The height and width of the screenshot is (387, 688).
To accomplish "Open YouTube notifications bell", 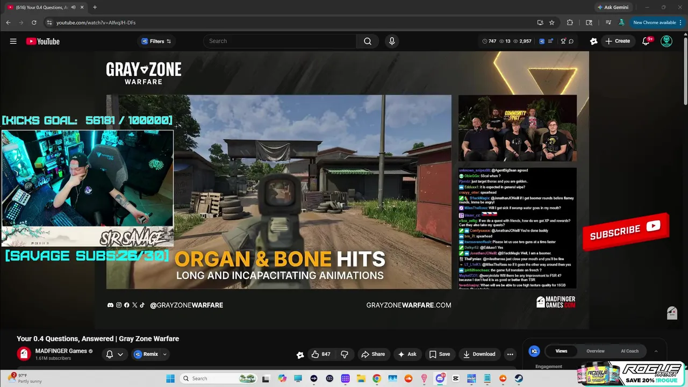I will [646, 41].
